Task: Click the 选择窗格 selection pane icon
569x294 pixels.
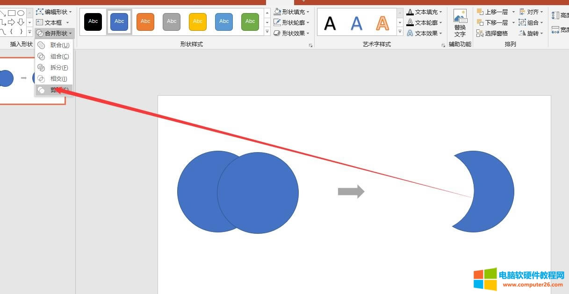Action: point(480,34)
